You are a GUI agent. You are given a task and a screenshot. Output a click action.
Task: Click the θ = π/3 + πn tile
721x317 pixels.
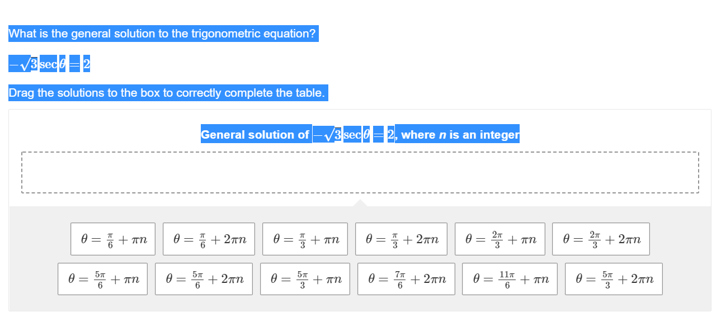[305, 239]
